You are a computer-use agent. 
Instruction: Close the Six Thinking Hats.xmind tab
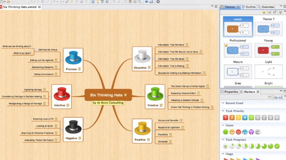click(40, 7)
